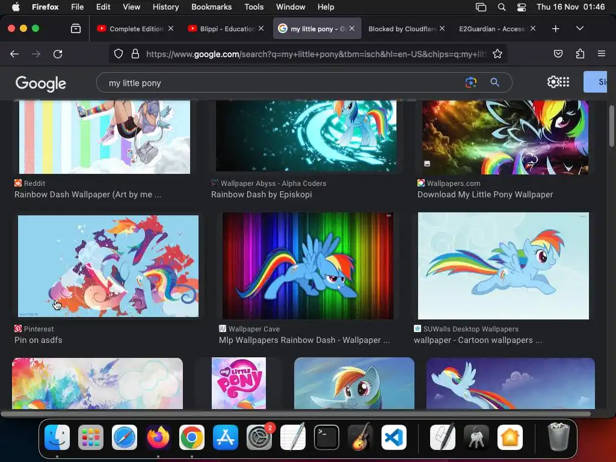The height and width of the screenshot is (462, 616).
Task: Open Download My Little Pony Wallpaper link
Action: pos(485,194)
